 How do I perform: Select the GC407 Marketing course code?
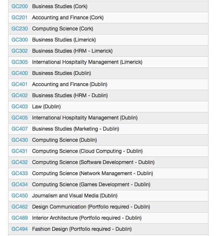[x=20, y=129]
